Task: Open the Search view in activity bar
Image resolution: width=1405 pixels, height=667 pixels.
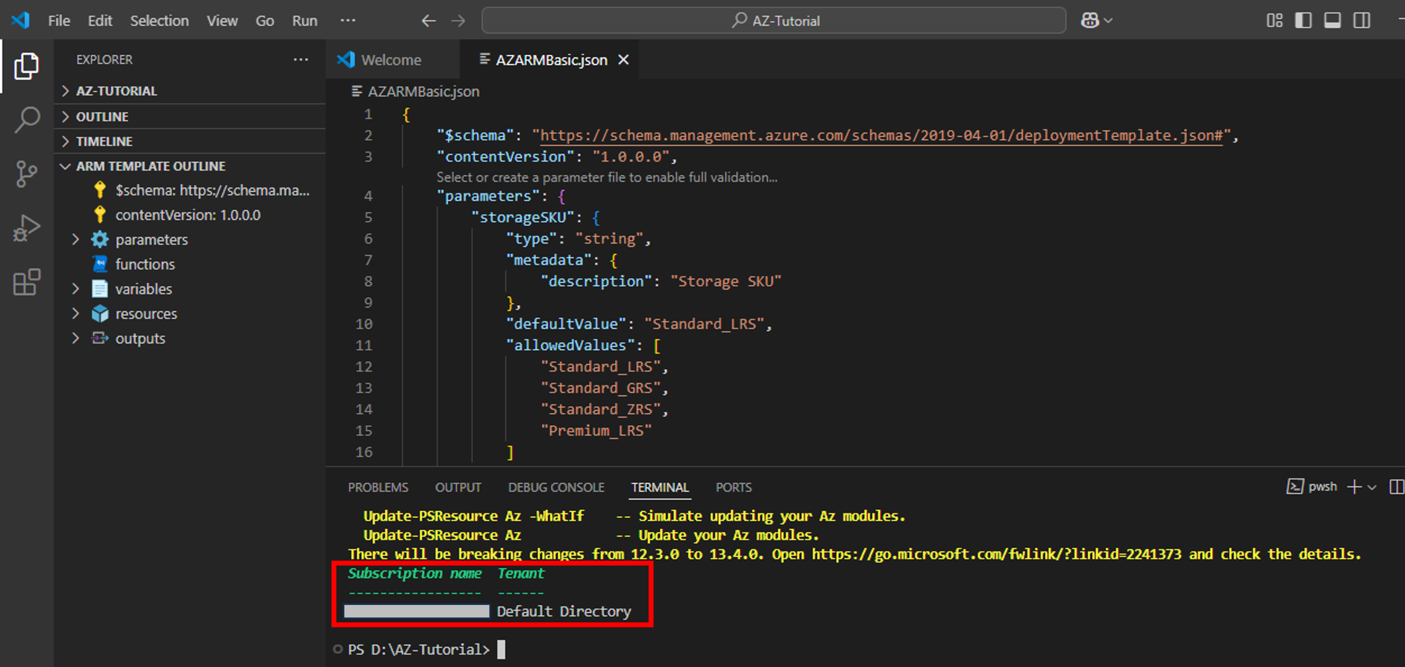Action: point(27,120)
